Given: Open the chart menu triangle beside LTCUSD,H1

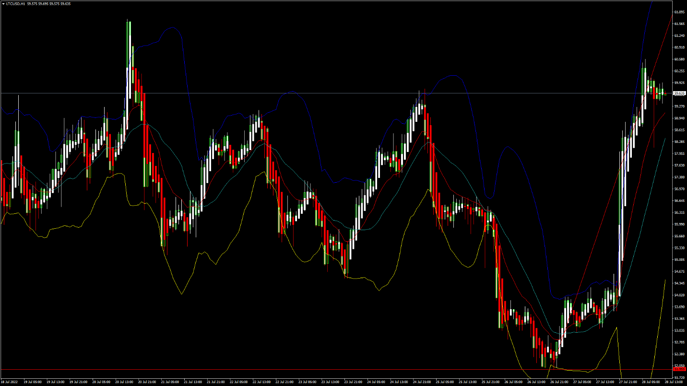Looking at the screenshot, I should (x=3, y=3).
